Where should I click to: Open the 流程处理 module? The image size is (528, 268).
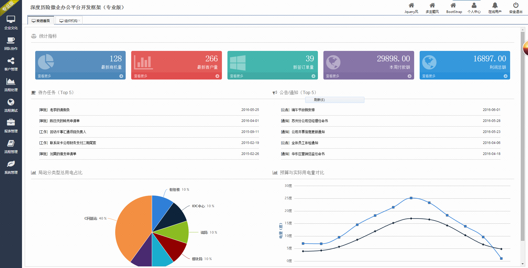tap(11, 84)
